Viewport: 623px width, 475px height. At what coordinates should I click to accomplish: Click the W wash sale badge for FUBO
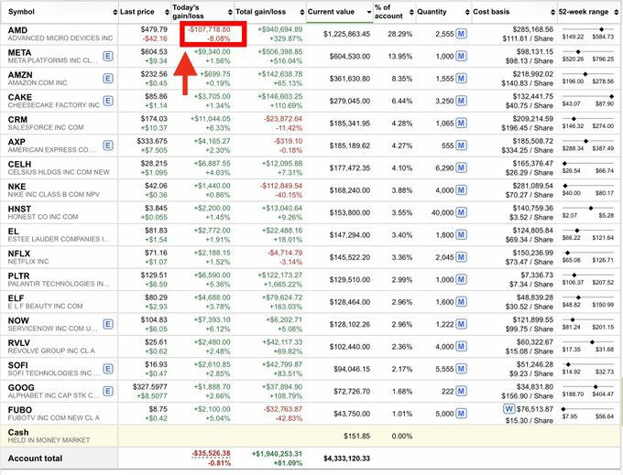click(508, 409)
